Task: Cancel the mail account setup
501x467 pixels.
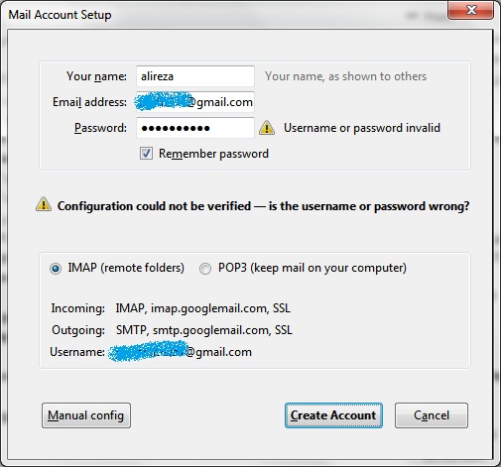Action: point(432,415)
